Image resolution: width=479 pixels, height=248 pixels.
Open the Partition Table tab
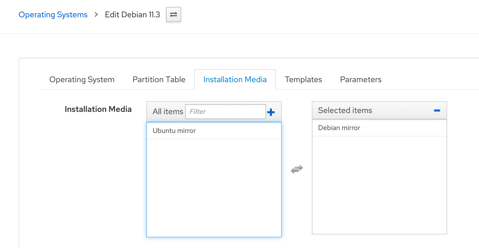(159, 80)
